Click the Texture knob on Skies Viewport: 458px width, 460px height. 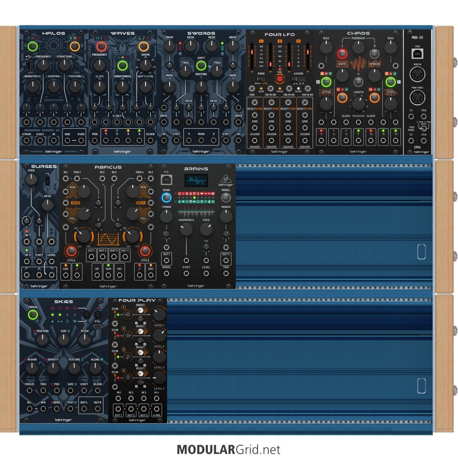coord(74,369)
